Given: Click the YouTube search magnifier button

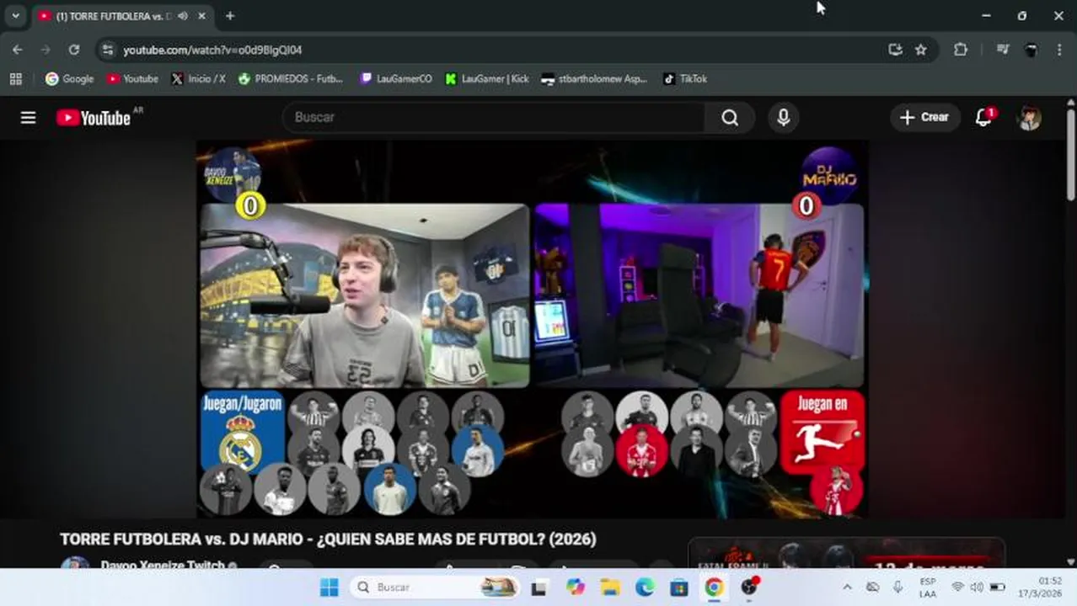Looking at the screenshot, I should point(730,118).
